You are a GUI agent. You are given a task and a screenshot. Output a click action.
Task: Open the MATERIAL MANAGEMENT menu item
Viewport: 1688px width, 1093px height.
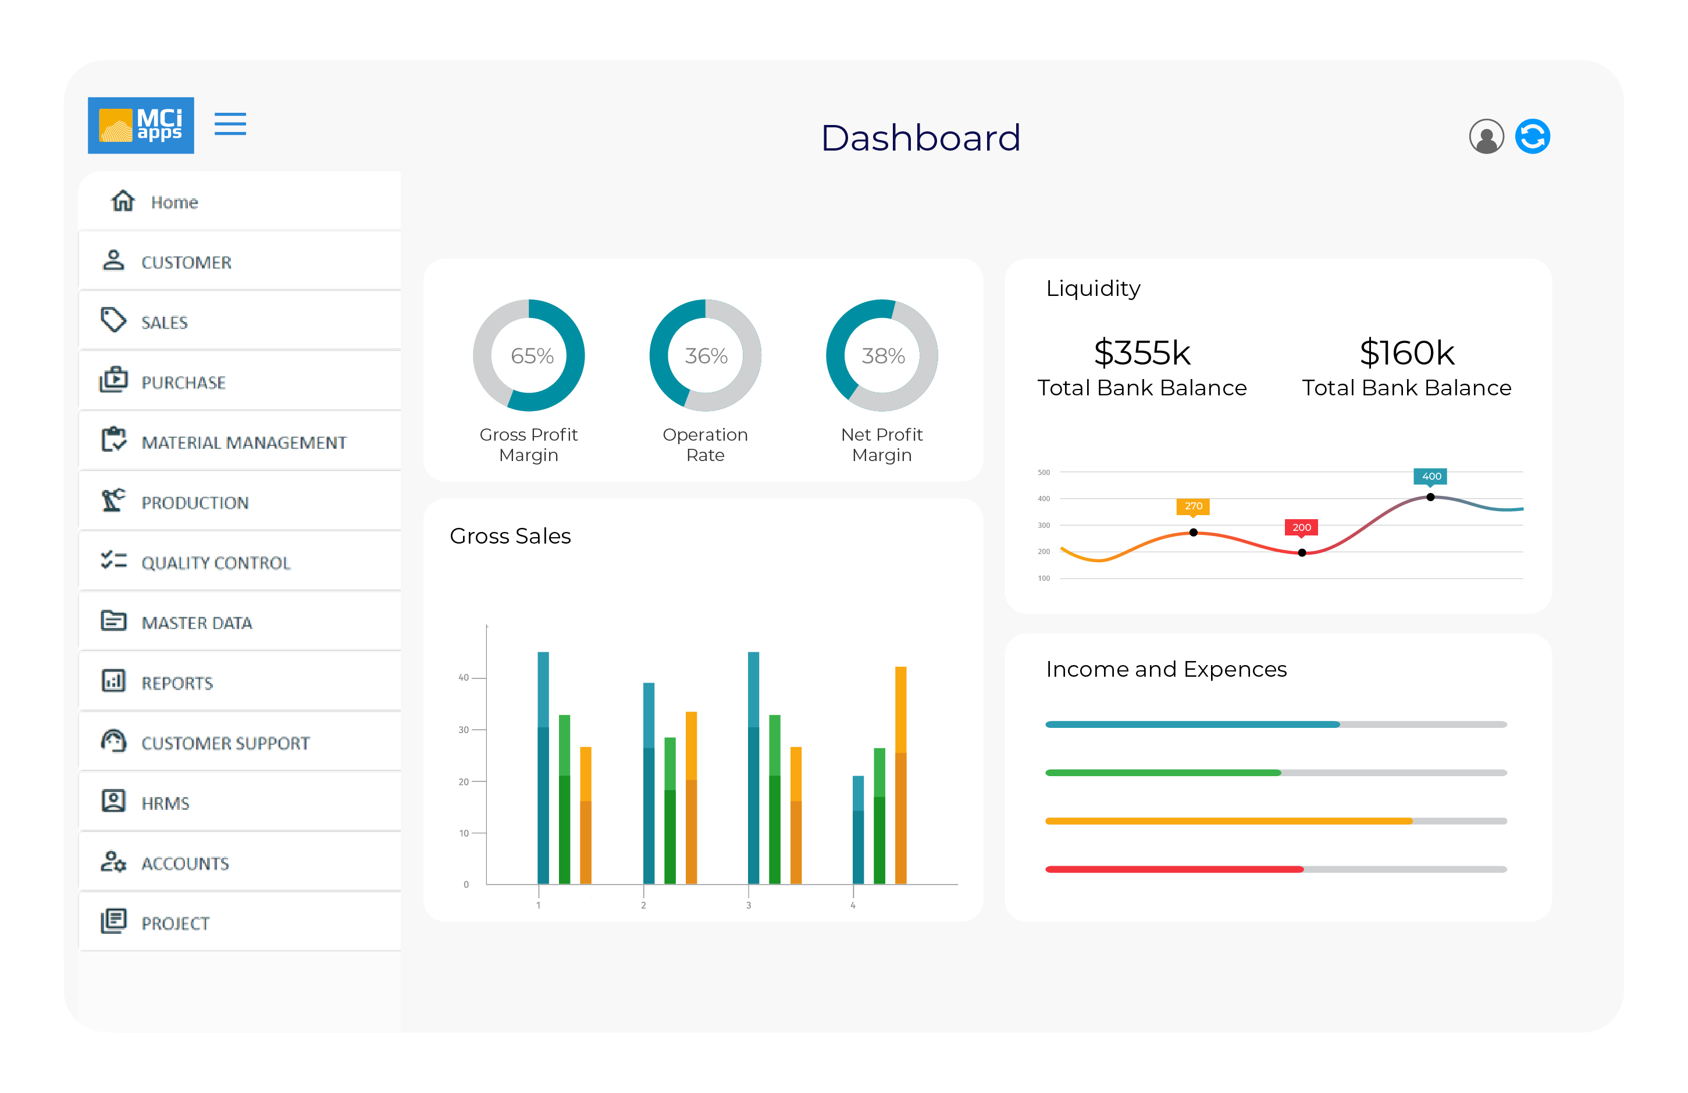point(243,442)
